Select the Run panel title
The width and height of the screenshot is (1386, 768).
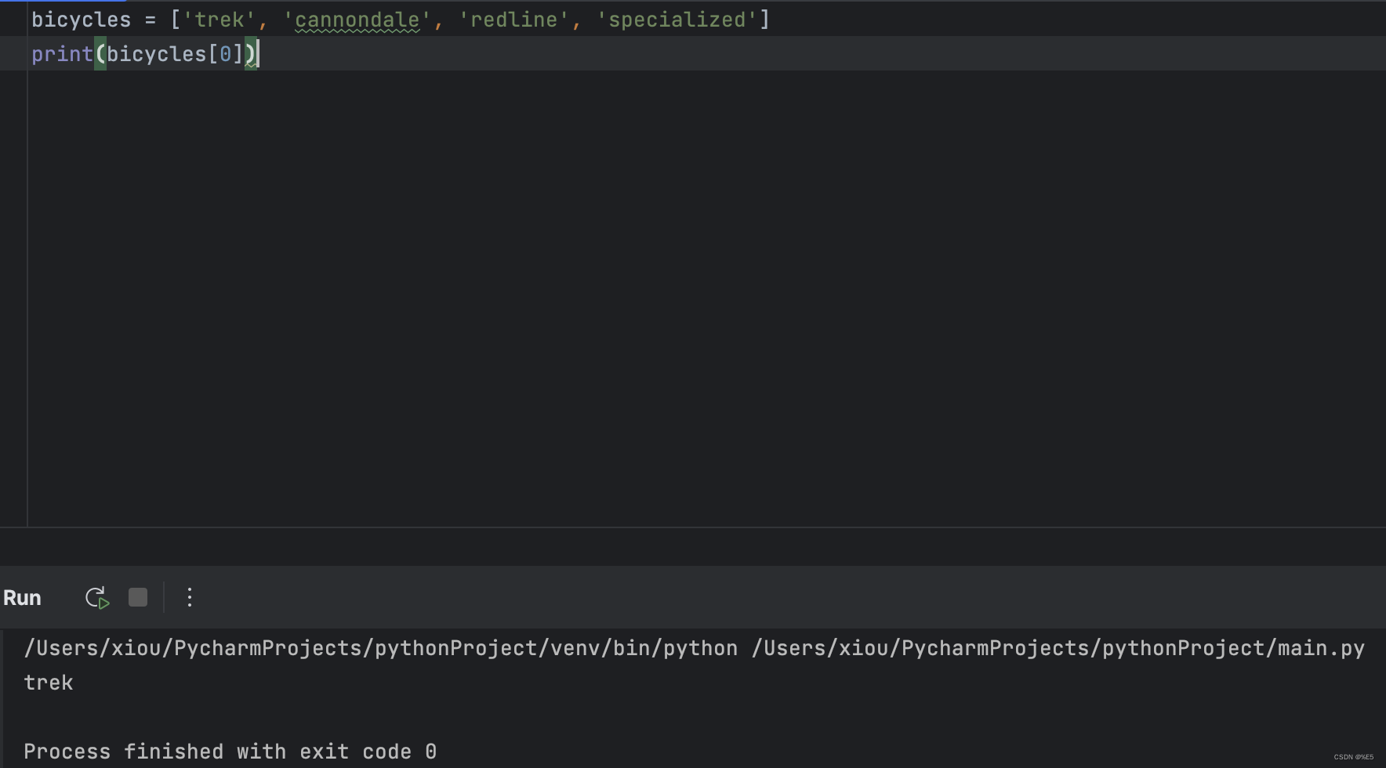click(x=22, y=598)
